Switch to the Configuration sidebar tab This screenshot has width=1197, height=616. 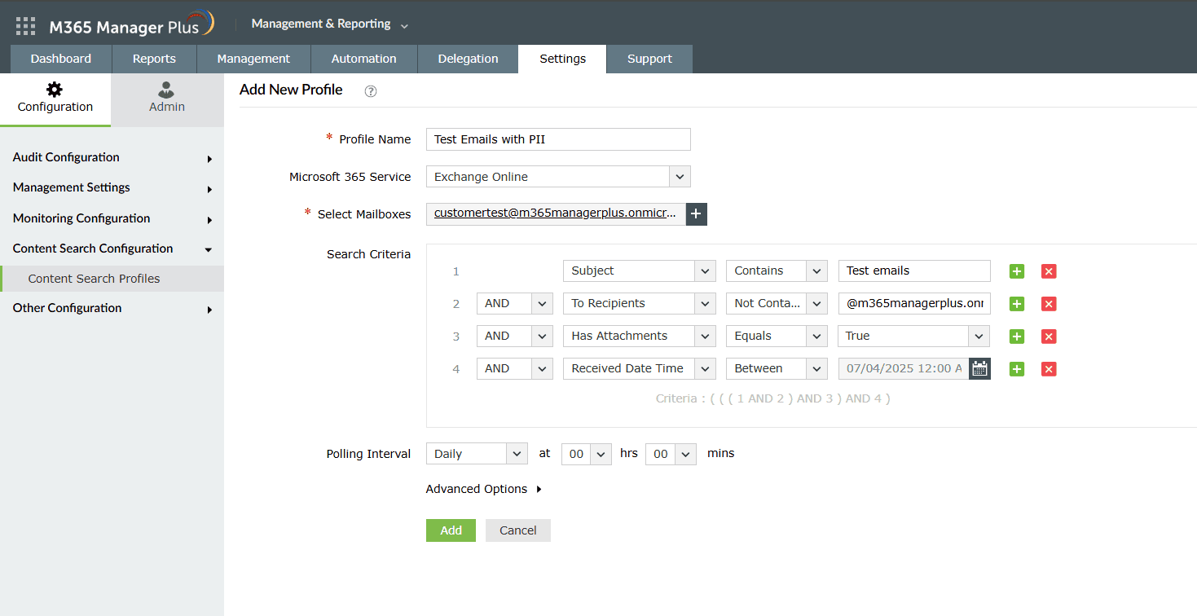(55, 99)
